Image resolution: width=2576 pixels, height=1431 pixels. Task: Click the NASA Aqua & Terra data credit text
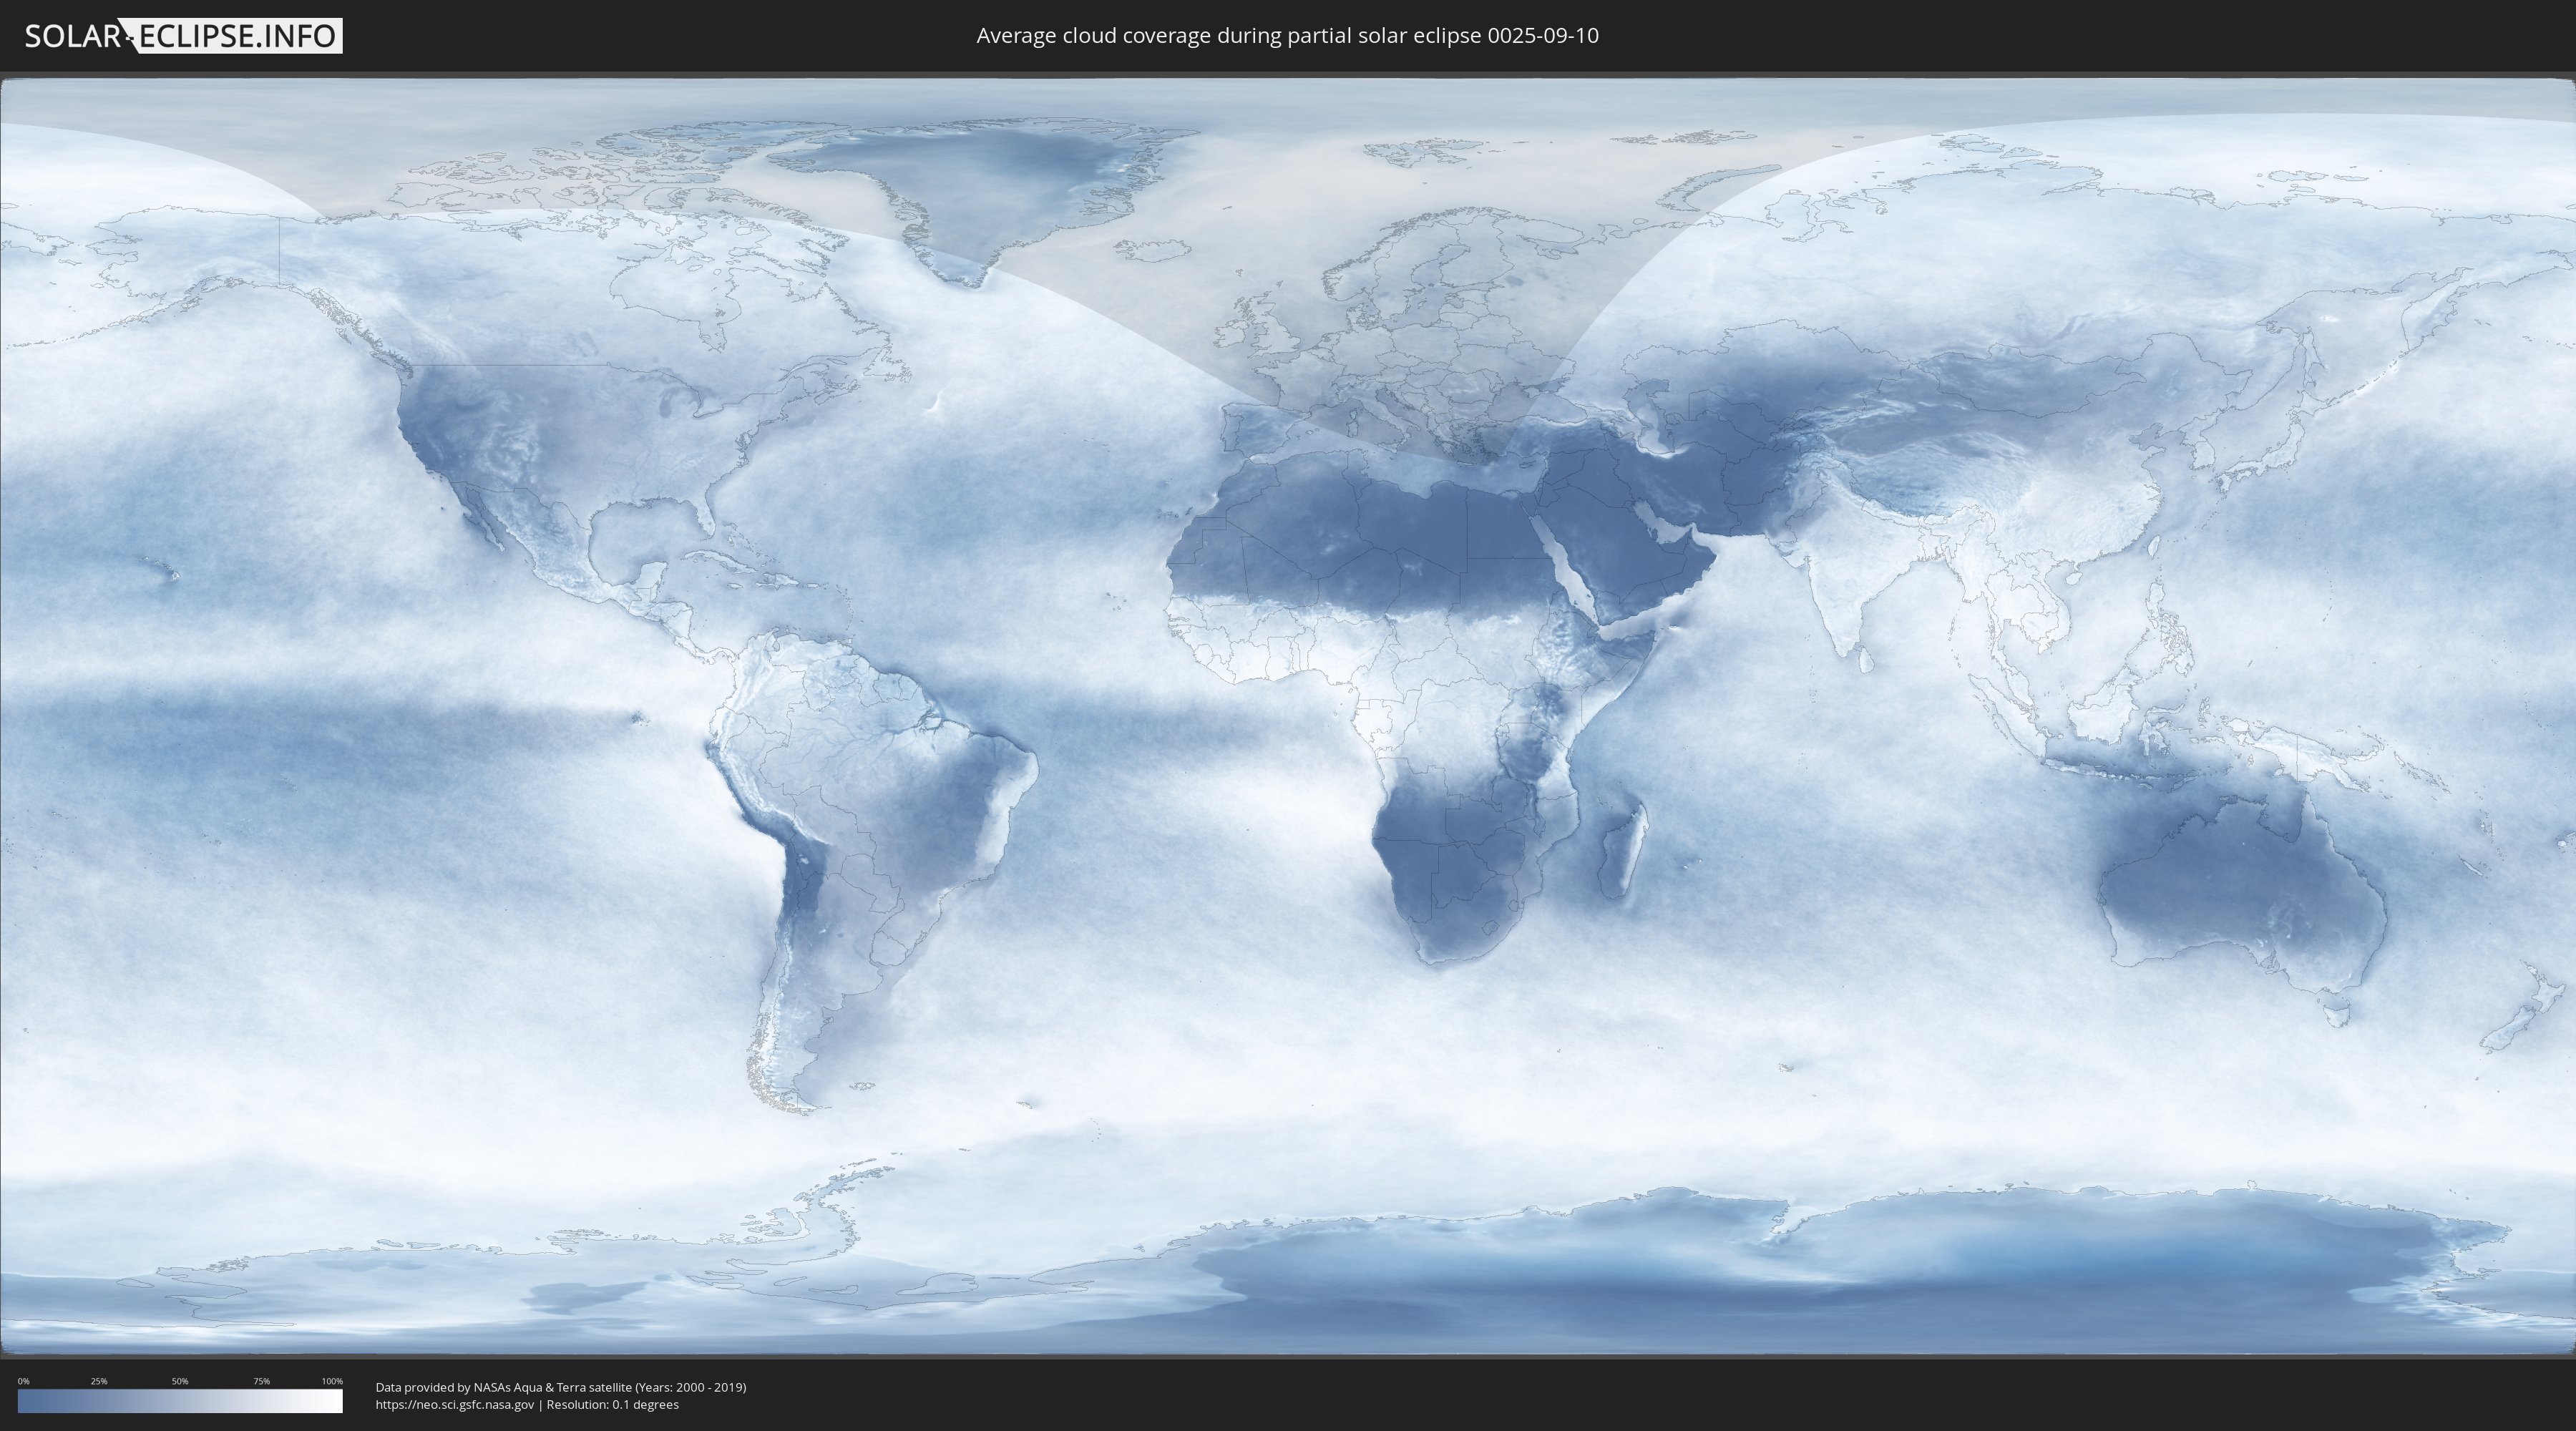561,1387
